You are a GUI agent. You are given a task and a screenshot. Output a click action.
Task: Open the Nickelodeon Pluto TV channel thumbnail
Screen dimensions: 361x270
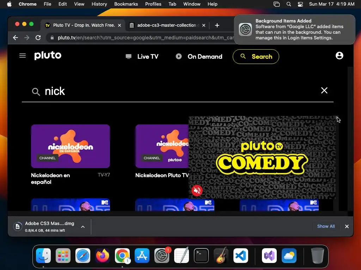(x=162, y=146)
